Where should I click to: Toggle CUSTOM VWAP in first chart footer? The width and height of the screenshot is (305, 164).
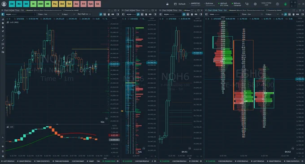78,161
